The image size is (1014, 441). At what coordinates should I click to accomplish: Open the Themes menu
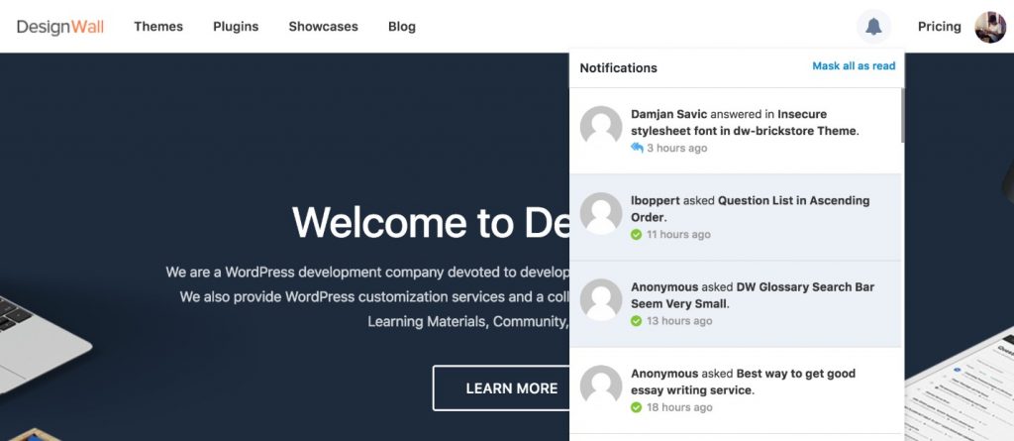pyautogui.click(x=158, y=27)
